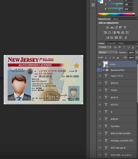
Task: Open the Opacity slider arrow
Action: [137, 53]
